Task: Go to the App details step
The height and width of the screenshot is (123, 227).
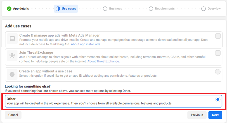Action: [x=21, y=9]
